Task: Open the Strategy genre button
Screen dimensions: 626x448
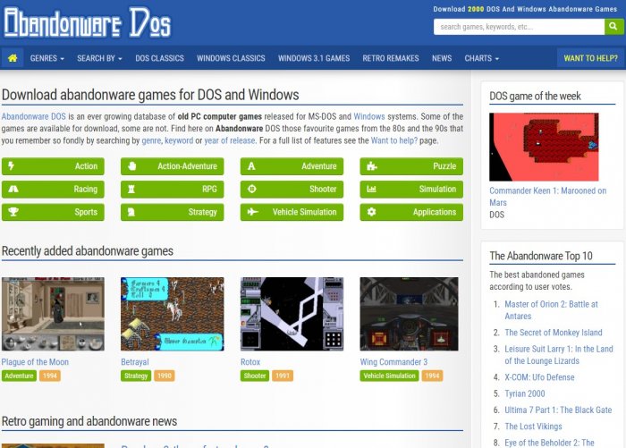Action: 172,212
